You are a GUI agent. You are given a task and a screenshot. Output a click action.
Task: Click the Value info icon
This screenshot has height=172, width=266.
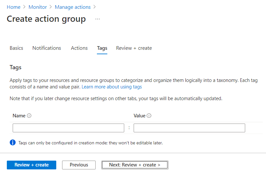149,116
